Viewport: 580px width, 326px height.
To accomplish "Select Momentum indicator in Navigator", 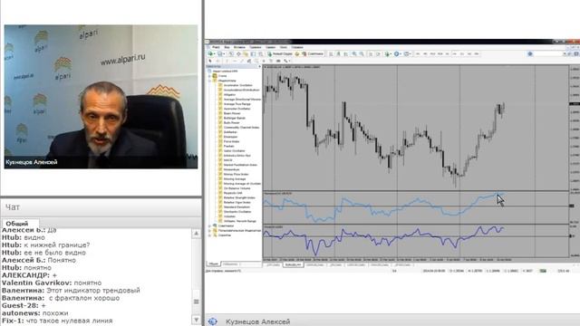I will [x=232, y=169].
